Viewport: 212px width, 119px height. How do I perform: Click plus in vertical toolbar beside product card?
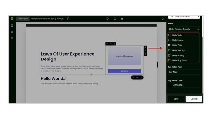145,47
